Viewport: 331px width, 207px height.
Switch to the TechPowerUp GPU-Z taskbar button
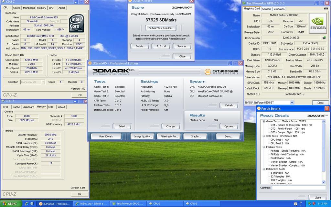pos(129,204)
